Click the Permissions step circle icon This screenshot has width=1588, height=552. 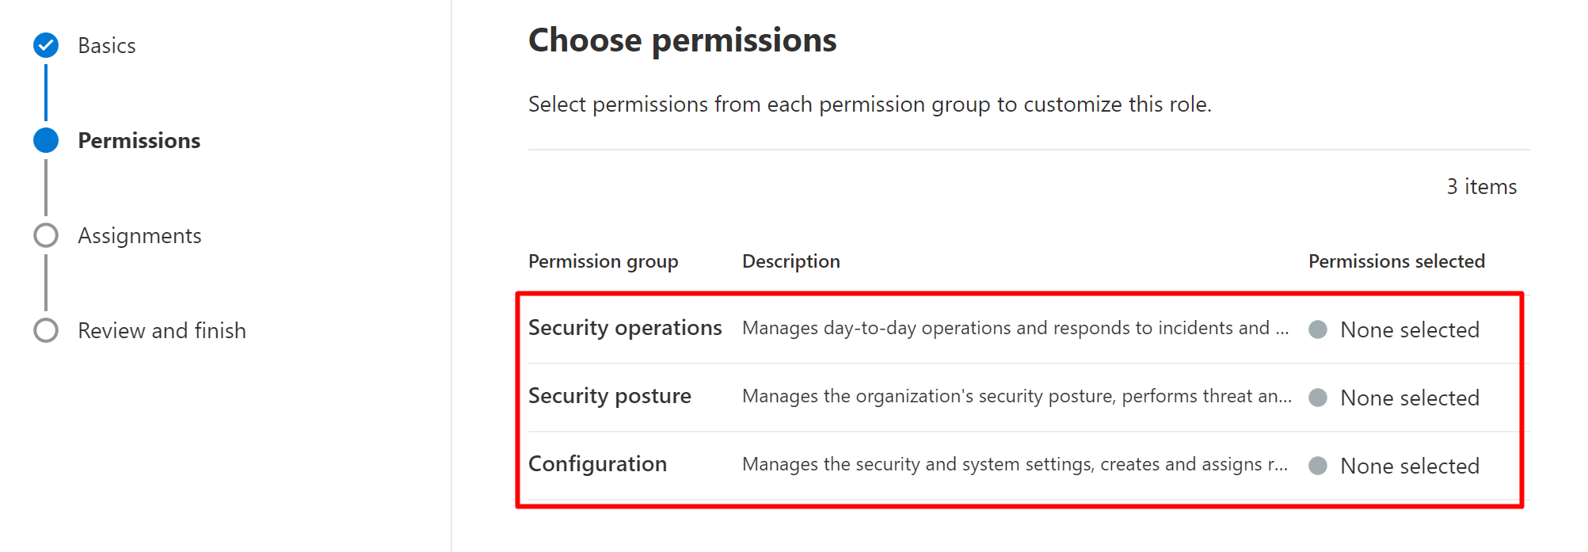coord(46,140)
